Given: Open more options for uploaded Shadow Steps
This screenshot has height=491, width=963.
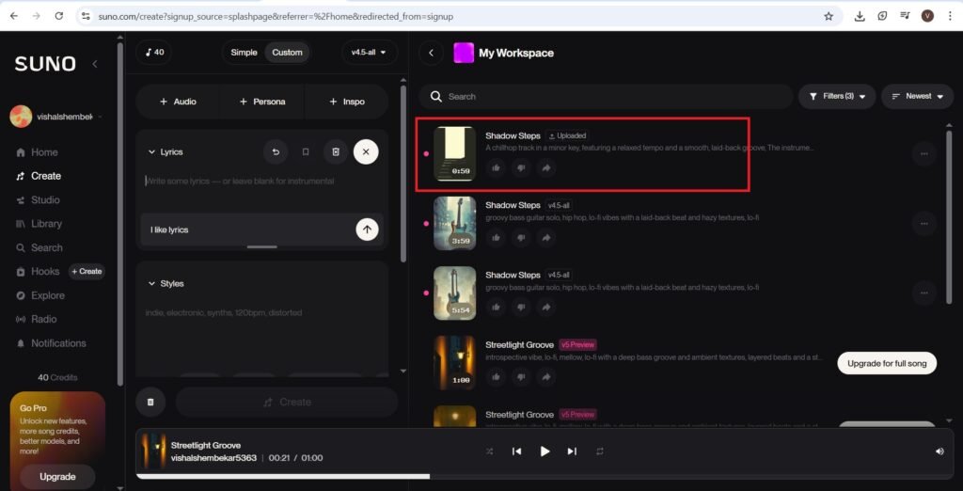Looking at the screenshot, I should point(924,153).
